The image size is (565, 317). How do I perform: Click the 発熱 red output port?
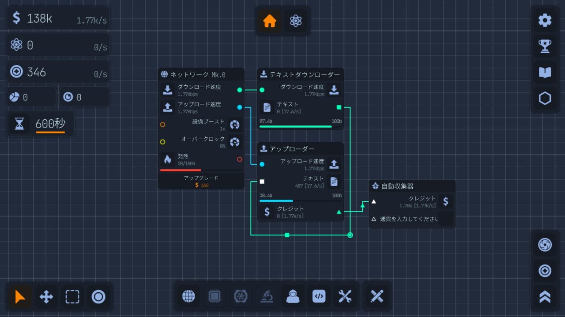click(240, 159)
